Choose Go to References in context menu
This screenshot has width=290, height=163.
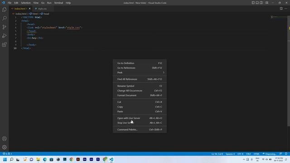(140, 68)
